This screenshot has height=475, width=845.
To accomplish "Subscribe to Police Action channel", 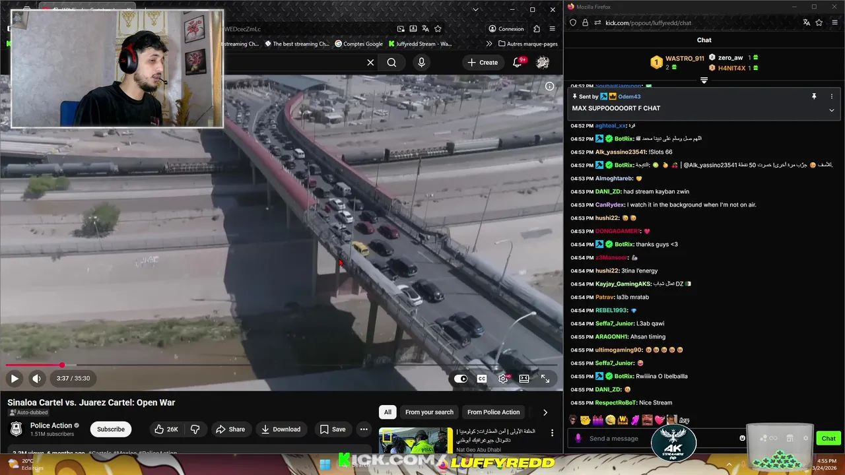I will click(x=111, y=429).
